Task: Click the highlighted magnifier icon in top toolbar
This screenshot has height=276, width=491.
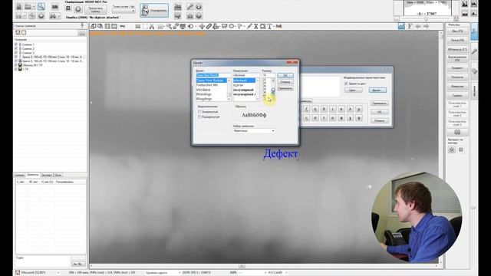Action: point(41,7)
